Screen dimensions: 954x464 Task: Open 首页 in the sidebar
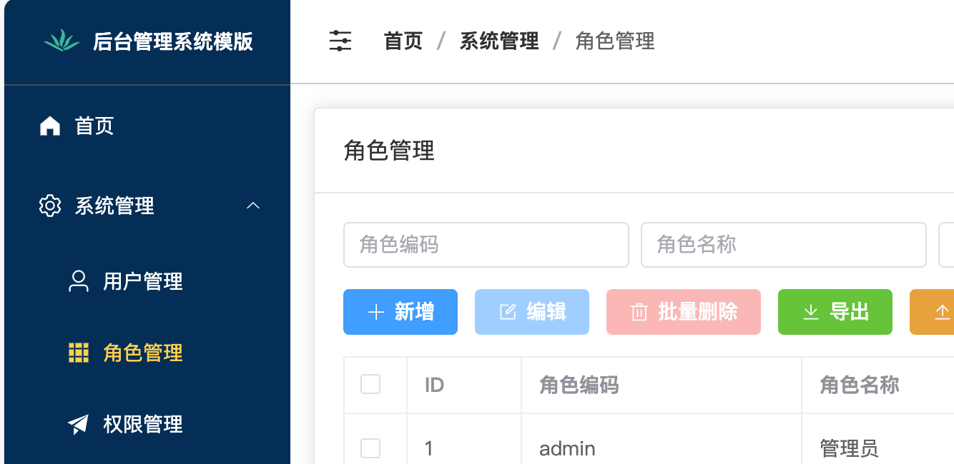coord(147,126)
